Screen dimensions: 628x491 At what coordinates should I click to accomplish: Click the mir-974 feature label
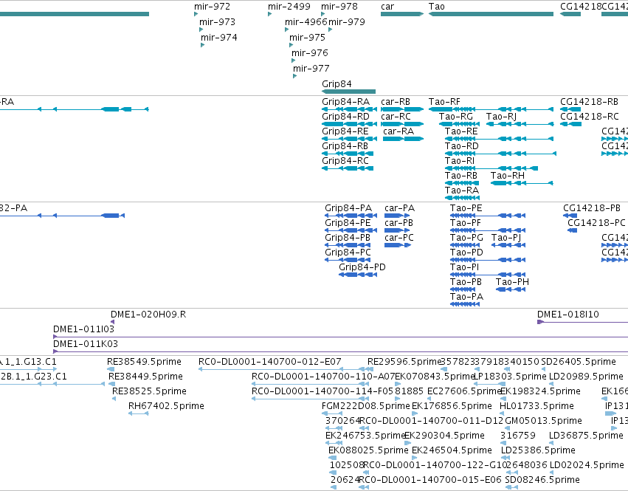[x=218, y=37]
